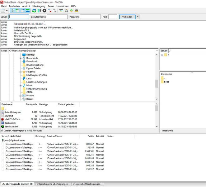Select the Druckumgebung folder in tree
This screenshot has height=187, width=206.
coord(35,65)
